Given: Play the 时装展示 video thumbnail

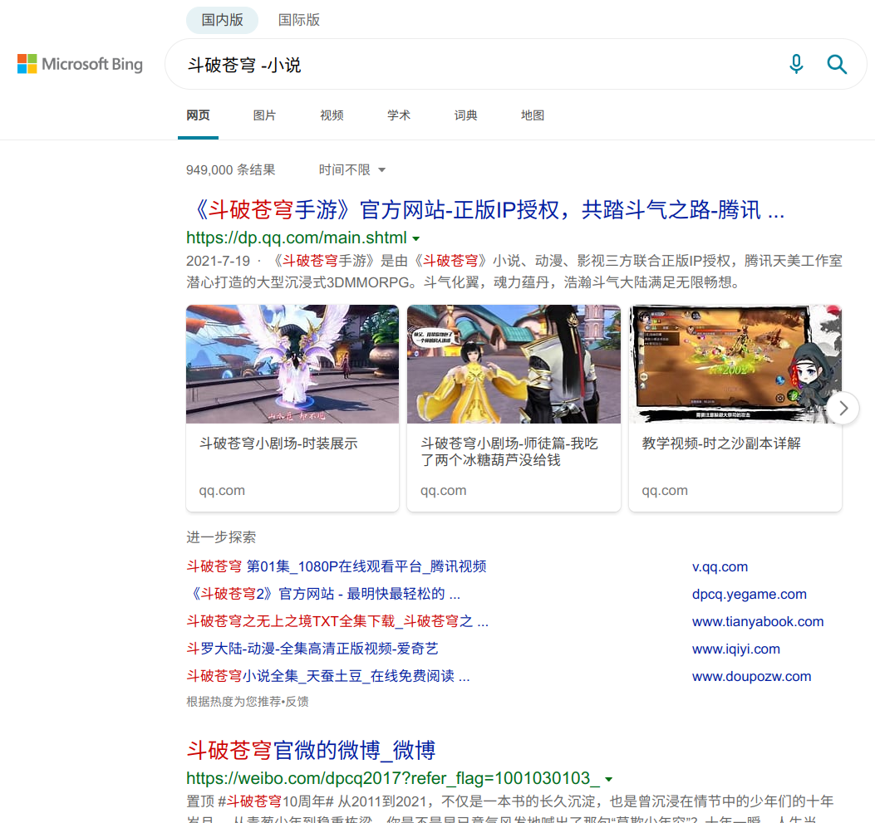Looking at the screenshot, I should point(292,364).
